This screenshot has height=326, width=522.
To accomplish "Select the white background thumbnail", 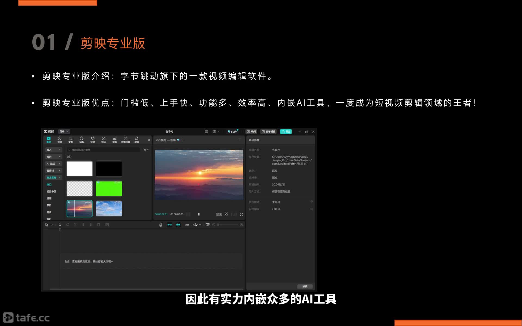I will point(79,169).
